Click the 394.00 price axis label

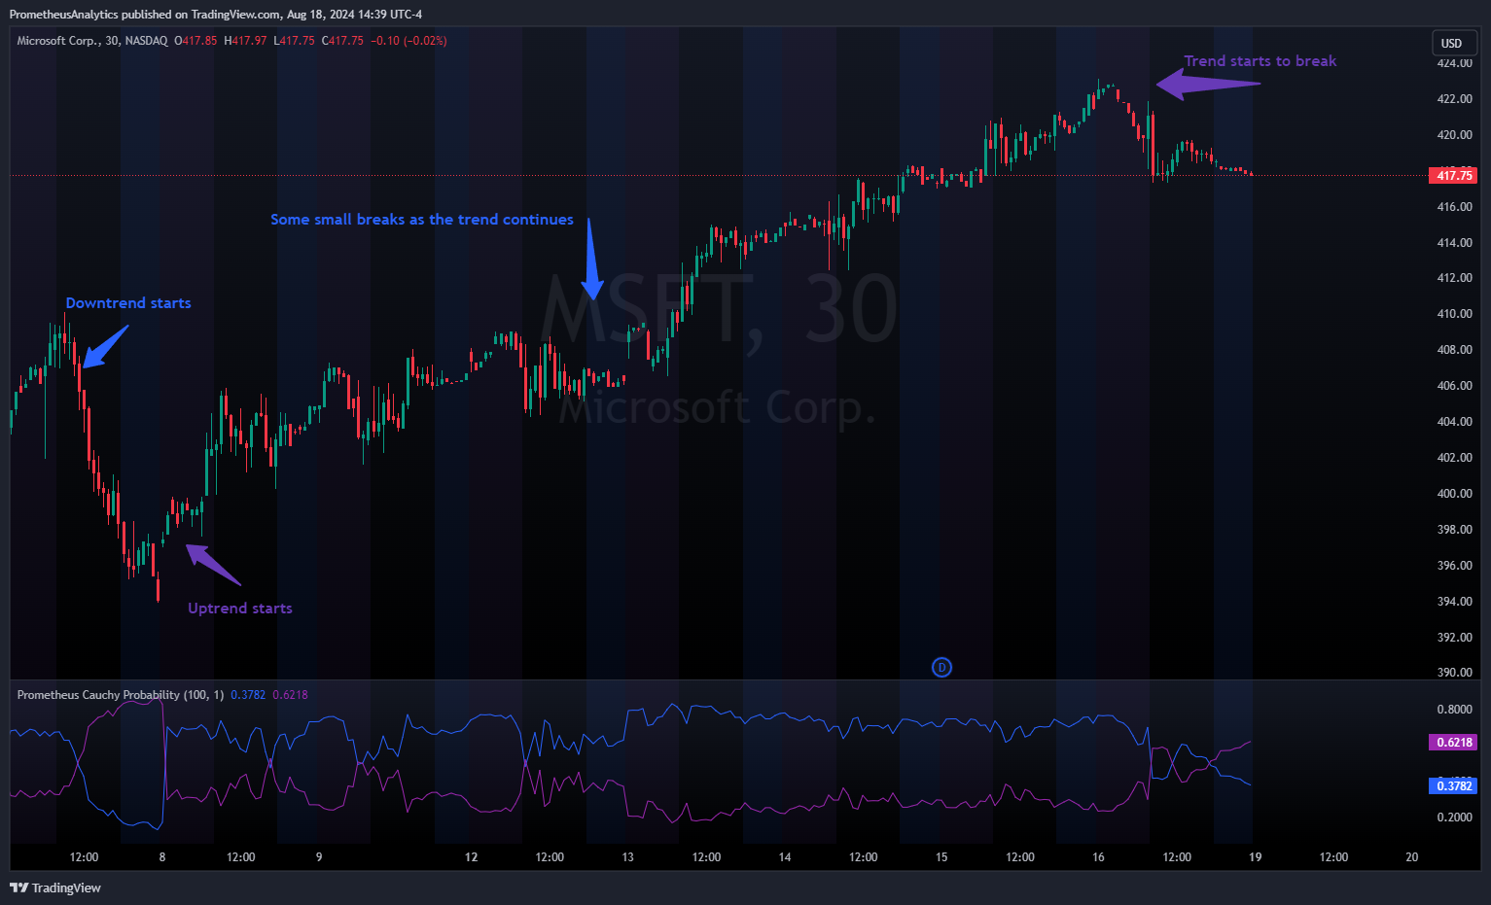(x=1454, y=602)
